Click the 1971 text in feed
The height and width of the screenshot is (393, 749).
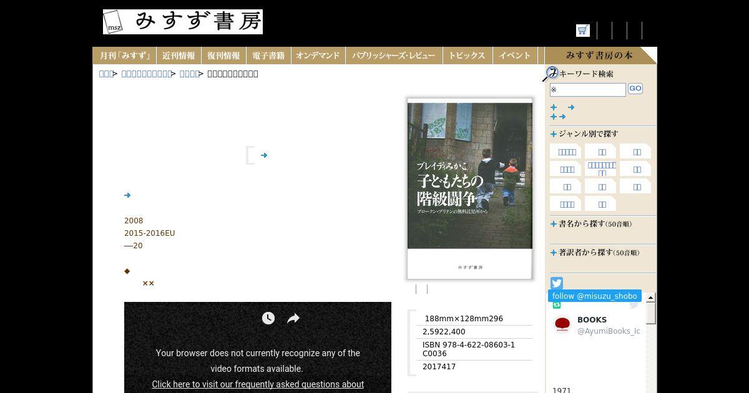(x=562, y=391)
